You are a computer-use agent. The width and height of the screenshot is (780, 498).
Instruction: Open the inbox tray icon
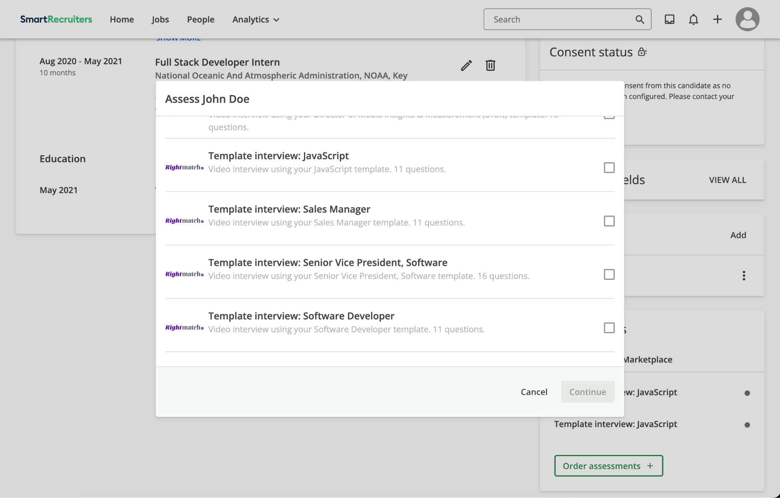point(669,19)
